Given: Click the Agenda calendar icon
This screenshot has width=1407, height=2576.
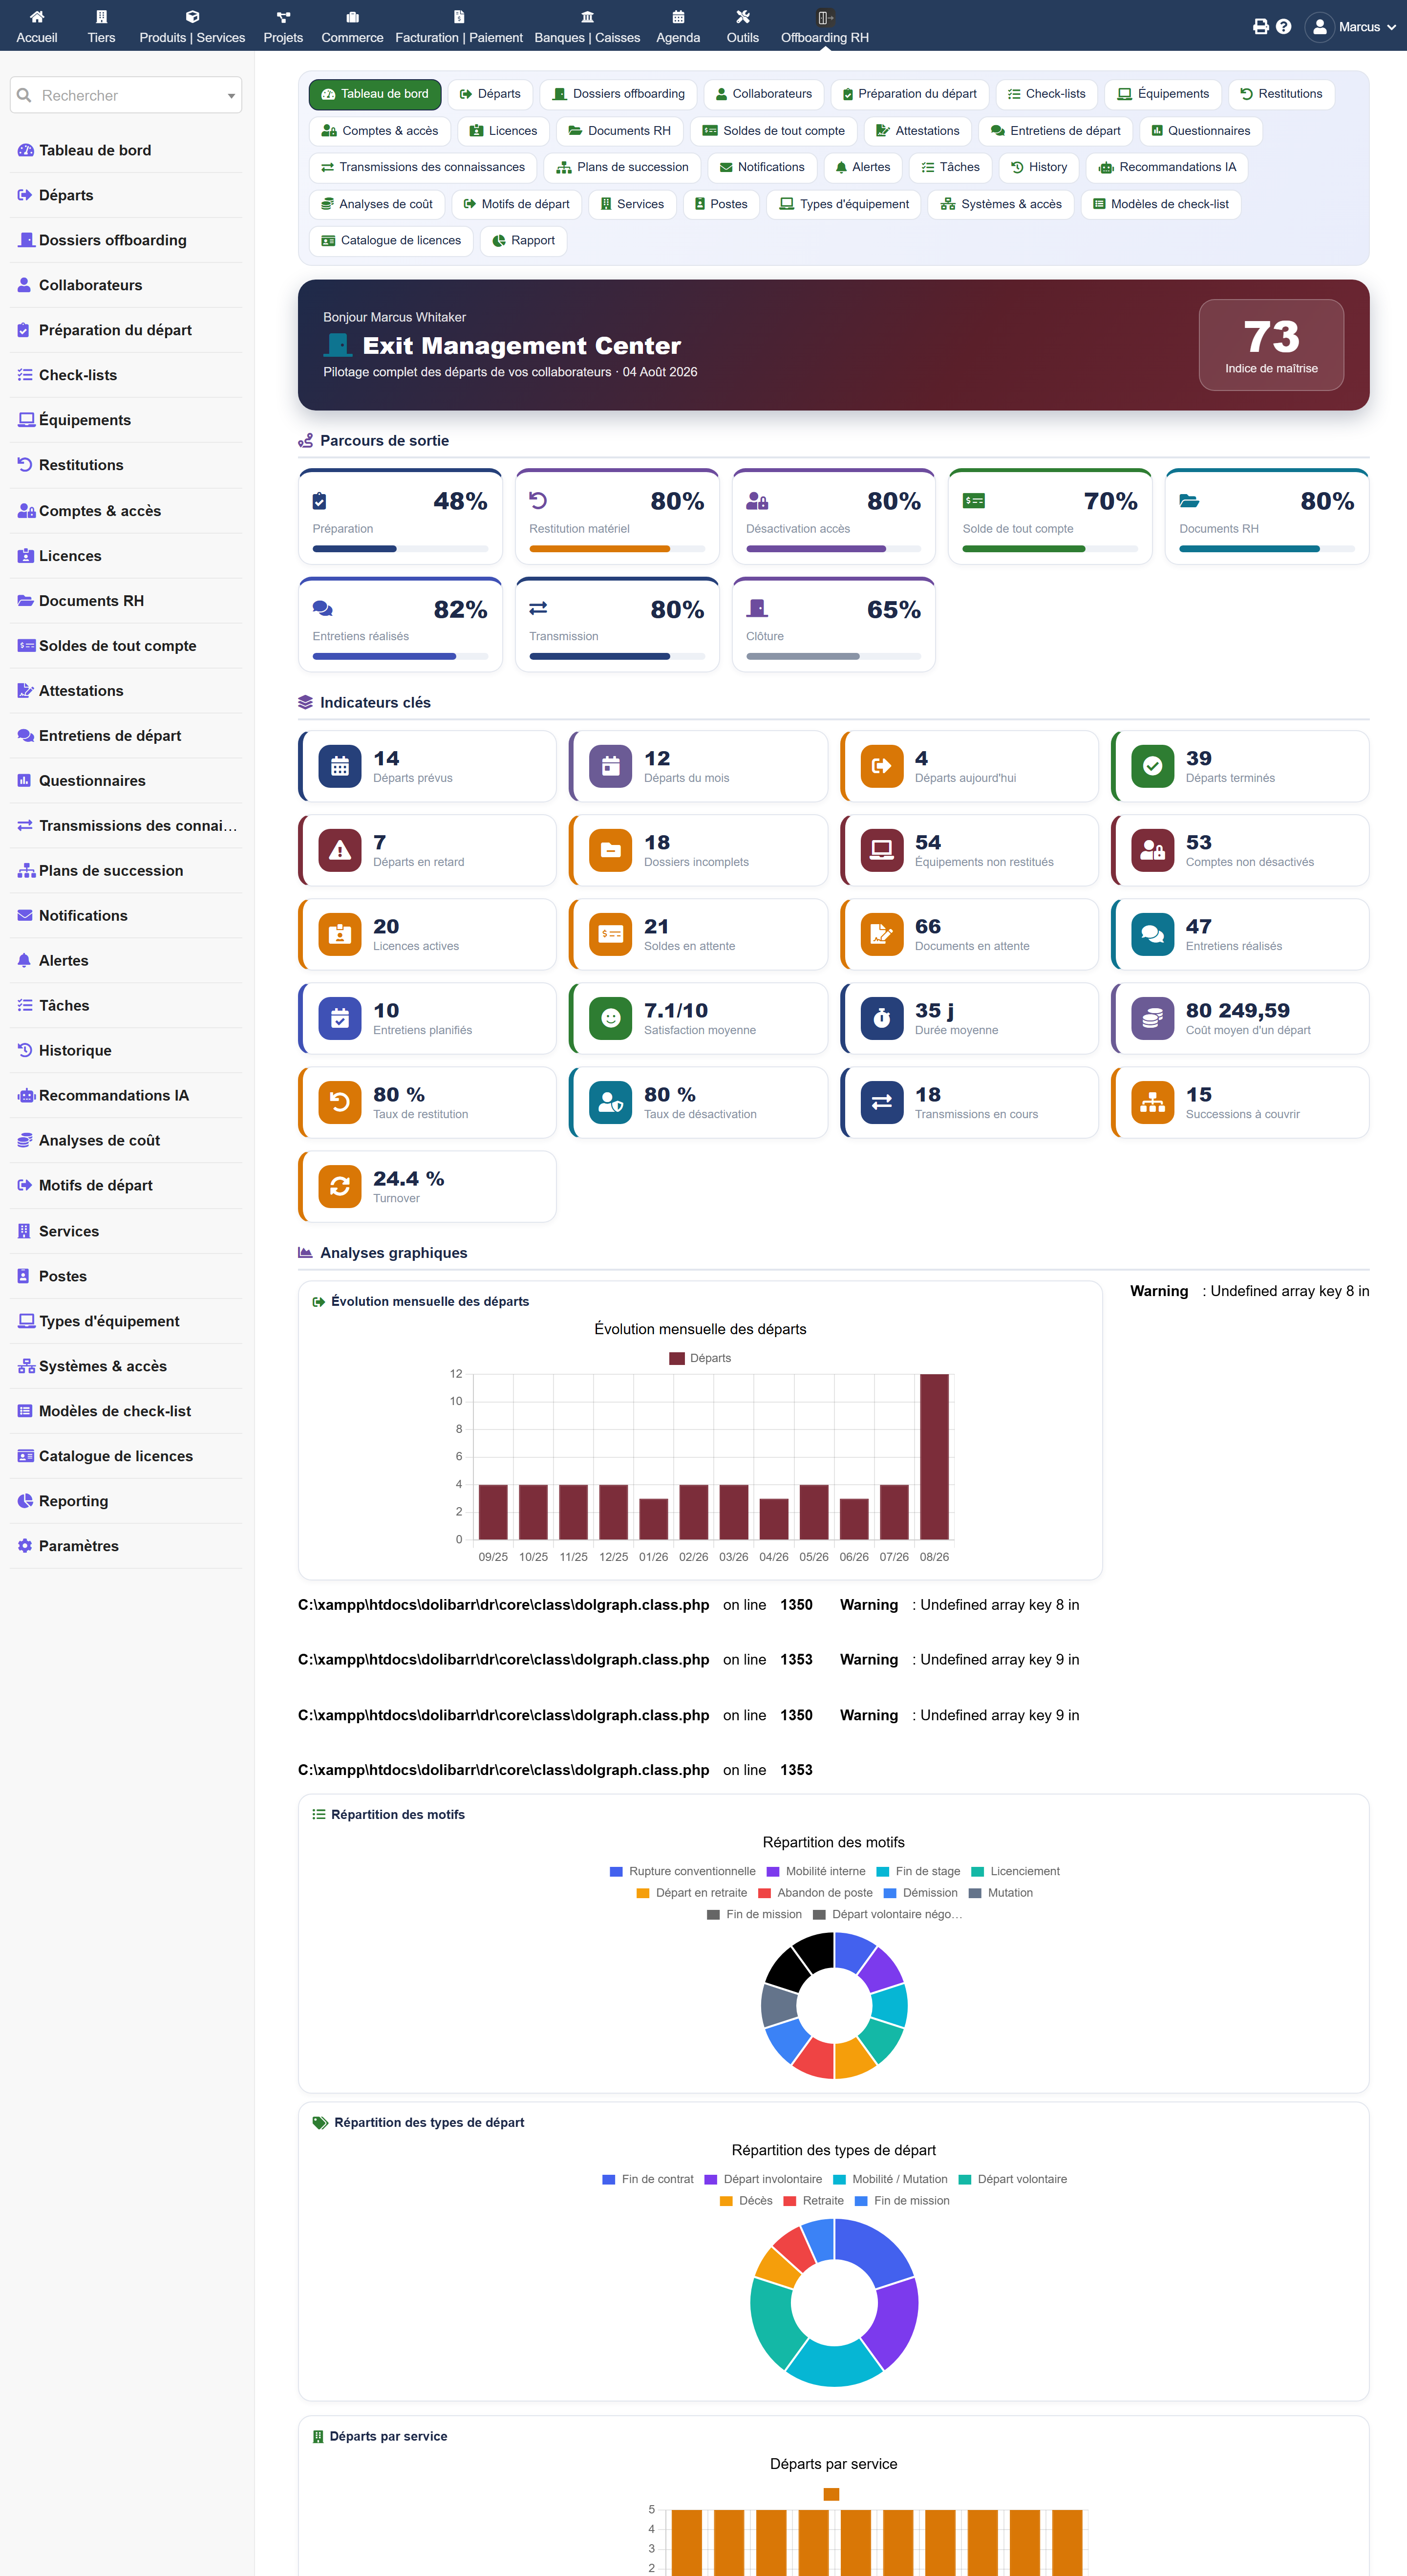Looking at the screenshot, I should (x=678, y=16).
